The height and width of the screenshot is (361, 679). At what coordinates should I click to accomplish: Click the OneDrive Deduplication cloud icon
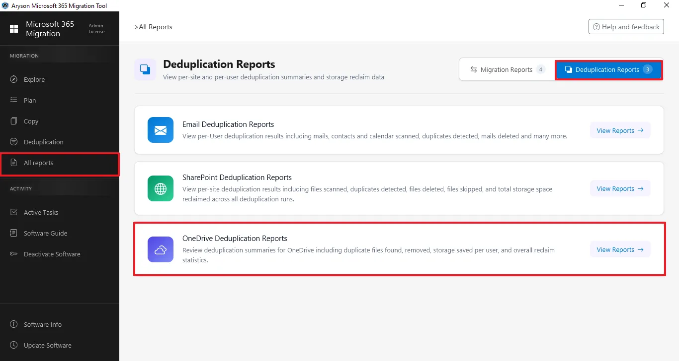161,249
